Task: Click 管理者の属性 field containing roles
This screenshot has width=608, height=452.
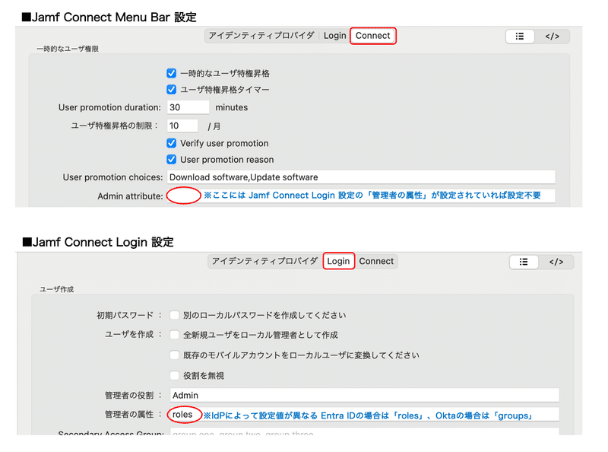Action: pos(365,414)
